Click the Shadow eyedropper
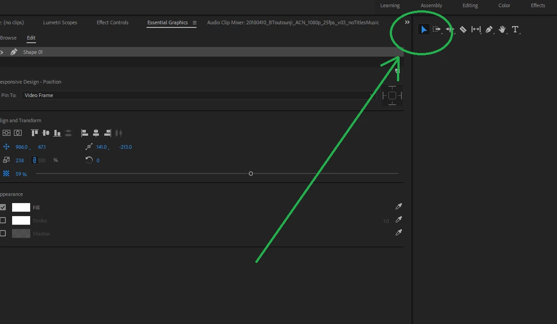The width and height of the screenshot is (557, 324). pyautogui.click(x=398, y=233)
